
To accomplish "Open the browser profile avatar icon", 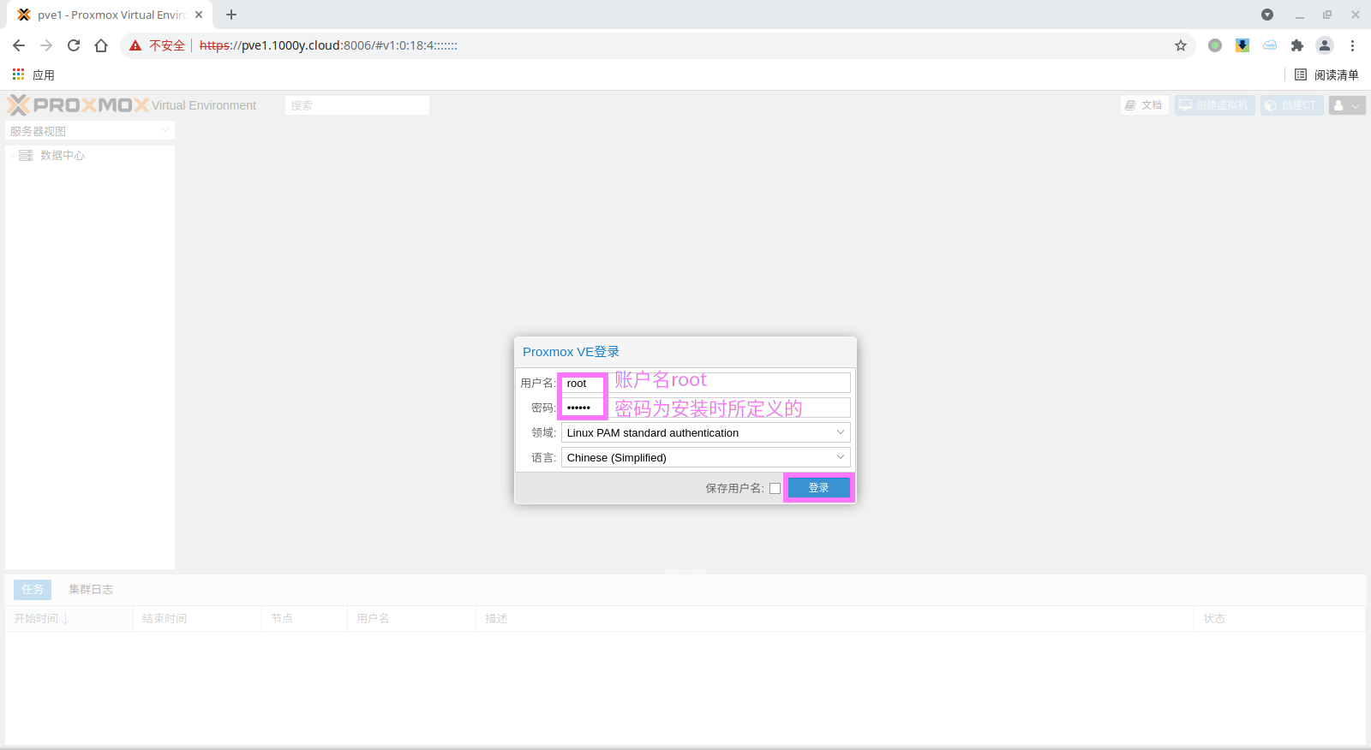I will coord(1325,45).
